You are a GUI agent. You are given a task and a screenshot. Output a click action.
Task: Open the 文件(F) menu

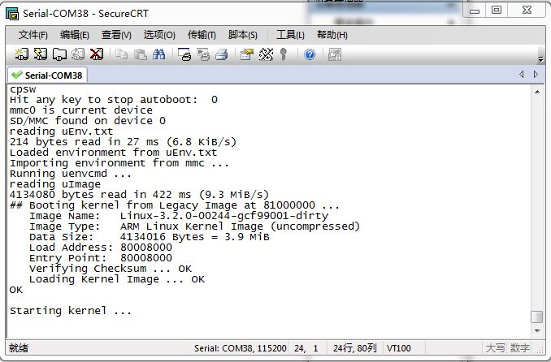[33, 35]
